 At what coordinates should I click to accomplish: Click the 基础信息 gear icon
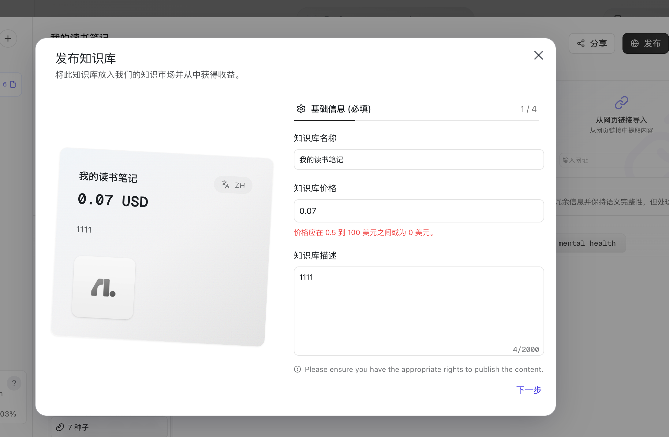point(301,109)
